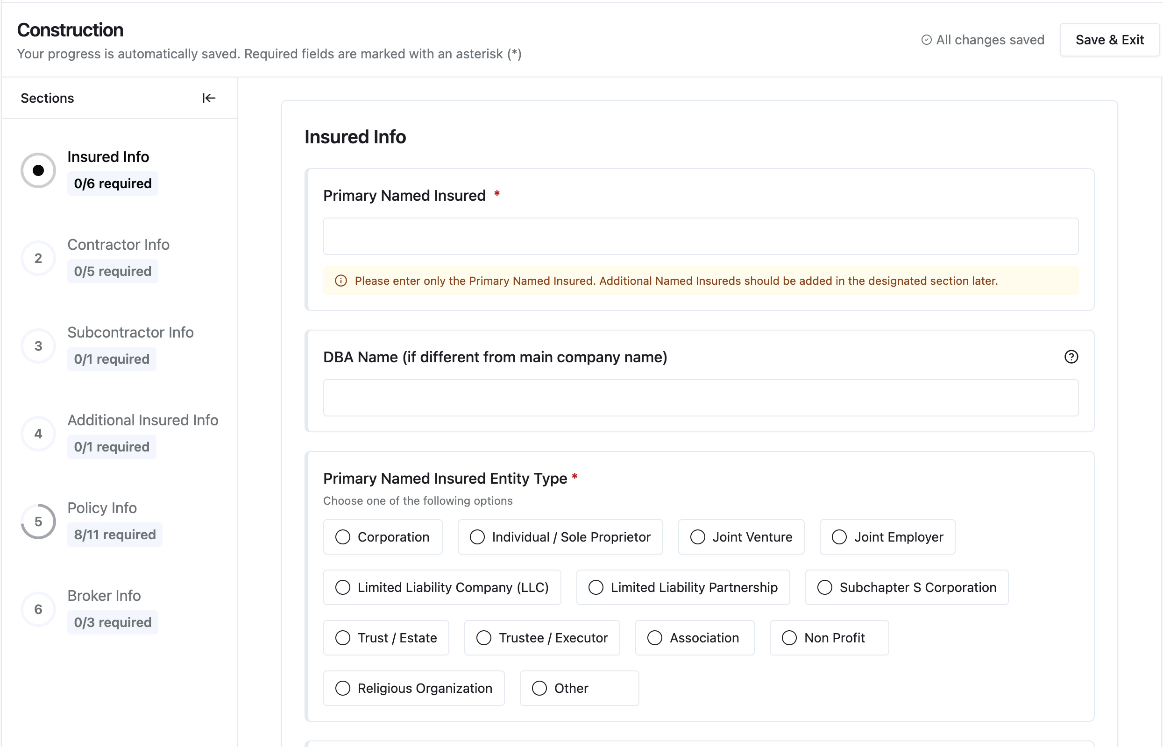The height and width of the screenshot is (747, 1163).
Task: Click the Primary Named Insured Entity Type label
Action: click(445, 478)
